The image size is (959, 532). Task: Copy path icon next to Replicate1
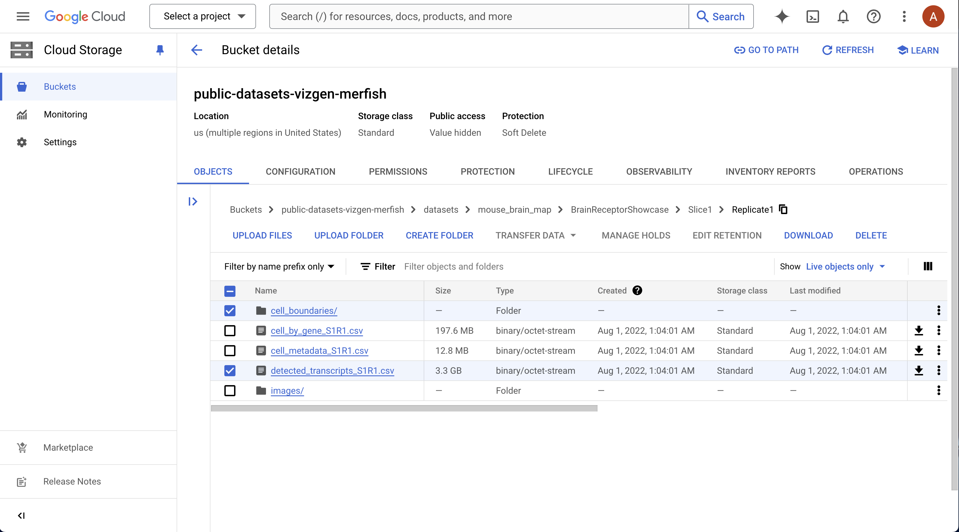[x=783, y=209]
